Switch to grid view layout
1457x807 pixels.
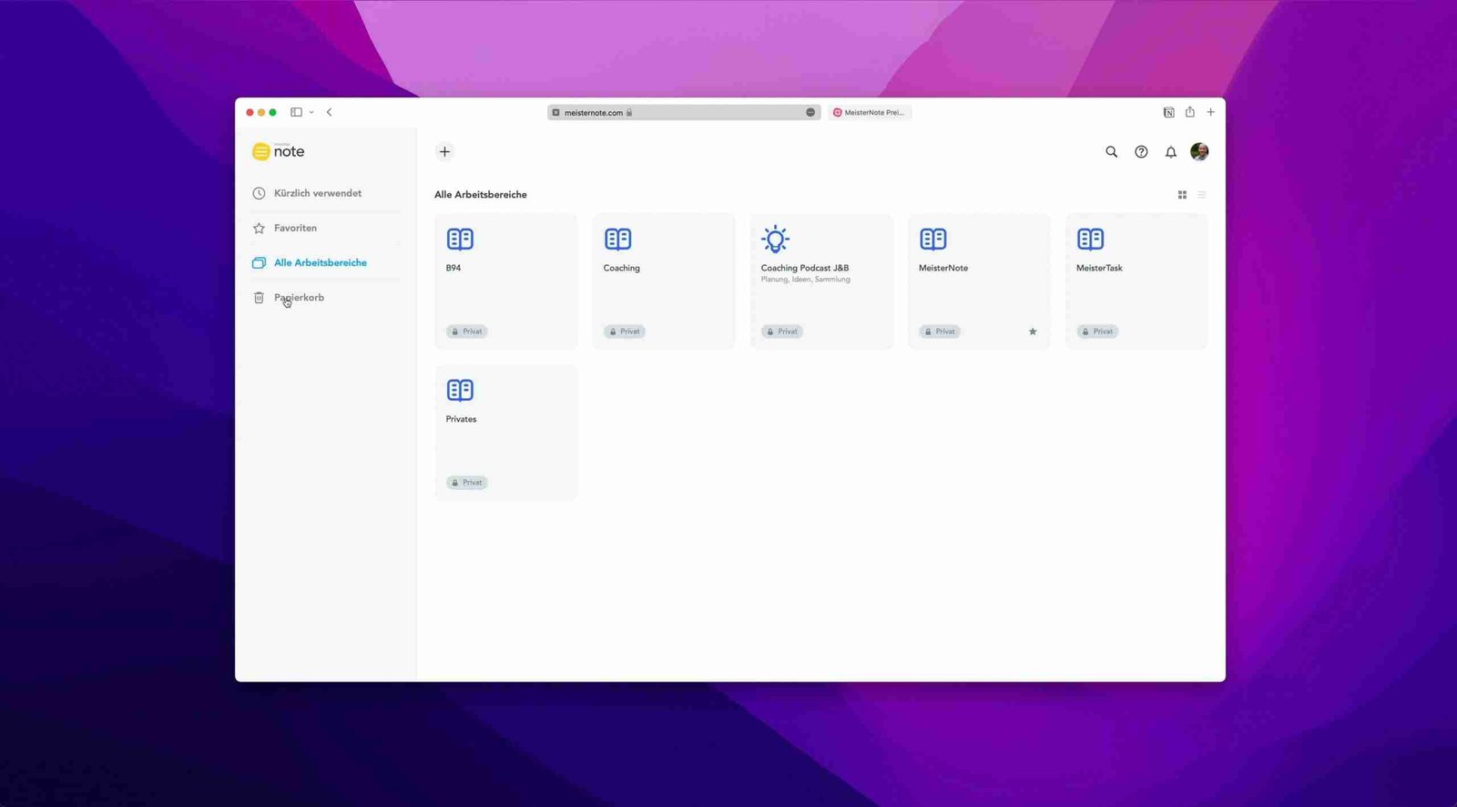[x=1182, y=195]
